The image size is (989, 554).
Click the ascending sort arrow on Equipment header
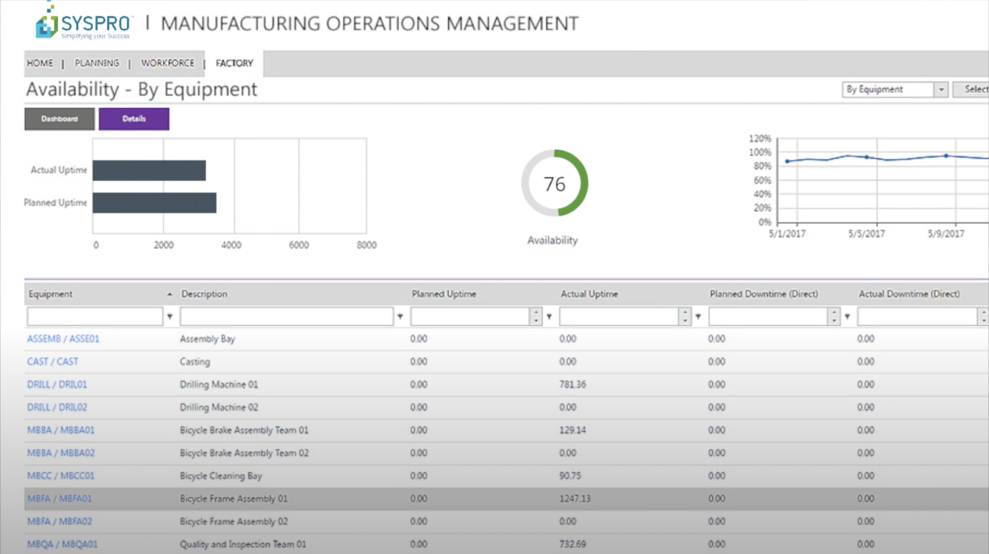click(170, 294)
